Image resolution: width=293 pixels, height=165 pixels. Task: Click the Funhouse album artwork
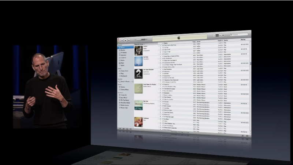(x=138, y=122)
